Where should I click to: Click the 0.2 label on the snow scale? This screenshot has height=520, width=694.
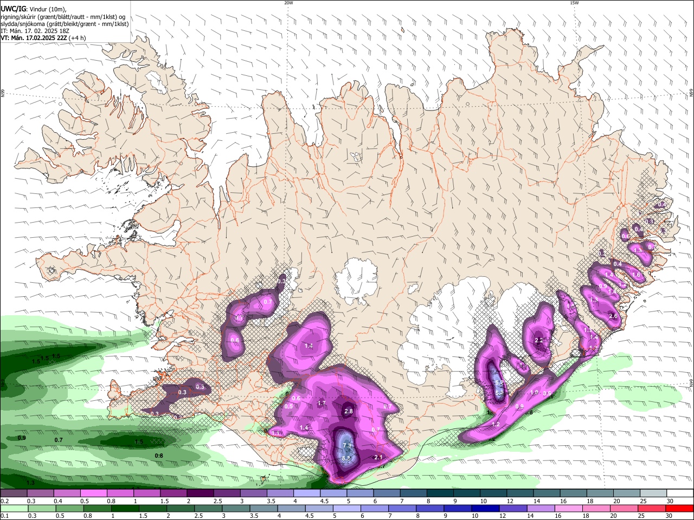5,501
